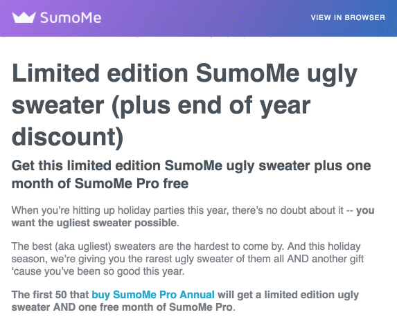Open the View in Browser link
This screenshot has width=397, height=328.
point(348,17)
